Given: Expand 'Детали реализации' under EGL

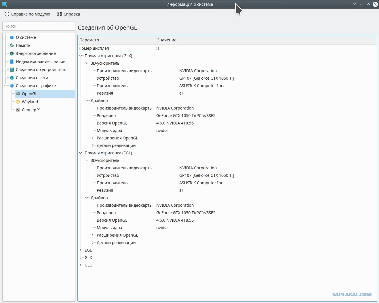Looking at the screenshot, I should (93, 243).
